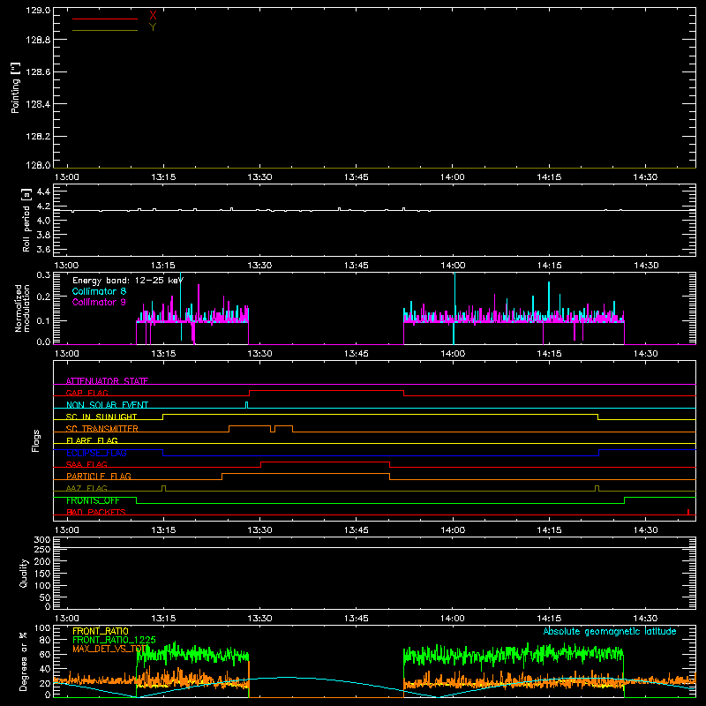Click the '150' tick on Quality axis
The image size is (706, 706).
[x=41, y=574]
